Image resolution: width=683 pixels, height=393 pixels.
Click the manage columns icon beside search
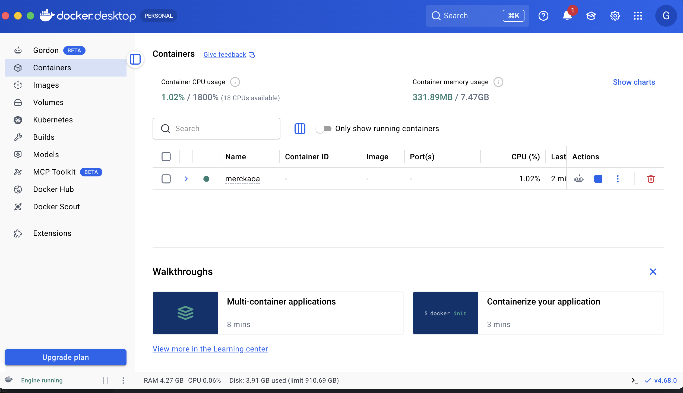coord(300,128)
